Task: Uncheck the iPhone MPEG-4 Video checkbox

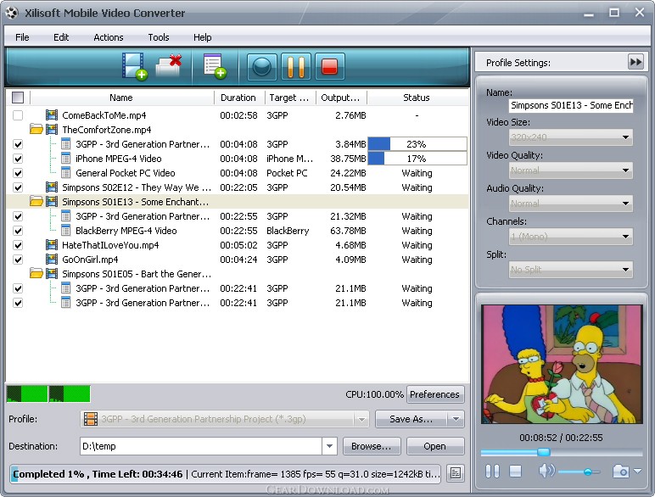Action: pyautogui.click(x=18, y=159)
